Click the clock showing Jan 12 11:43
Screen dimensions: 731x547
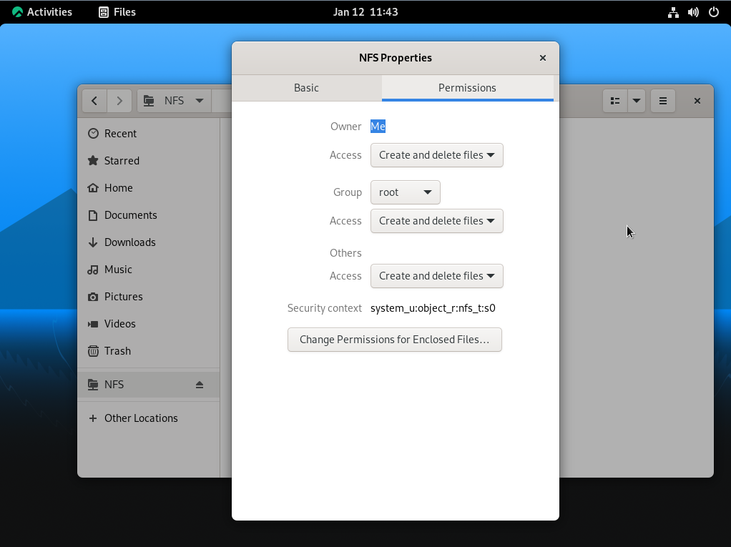click(x=365, y=12)
